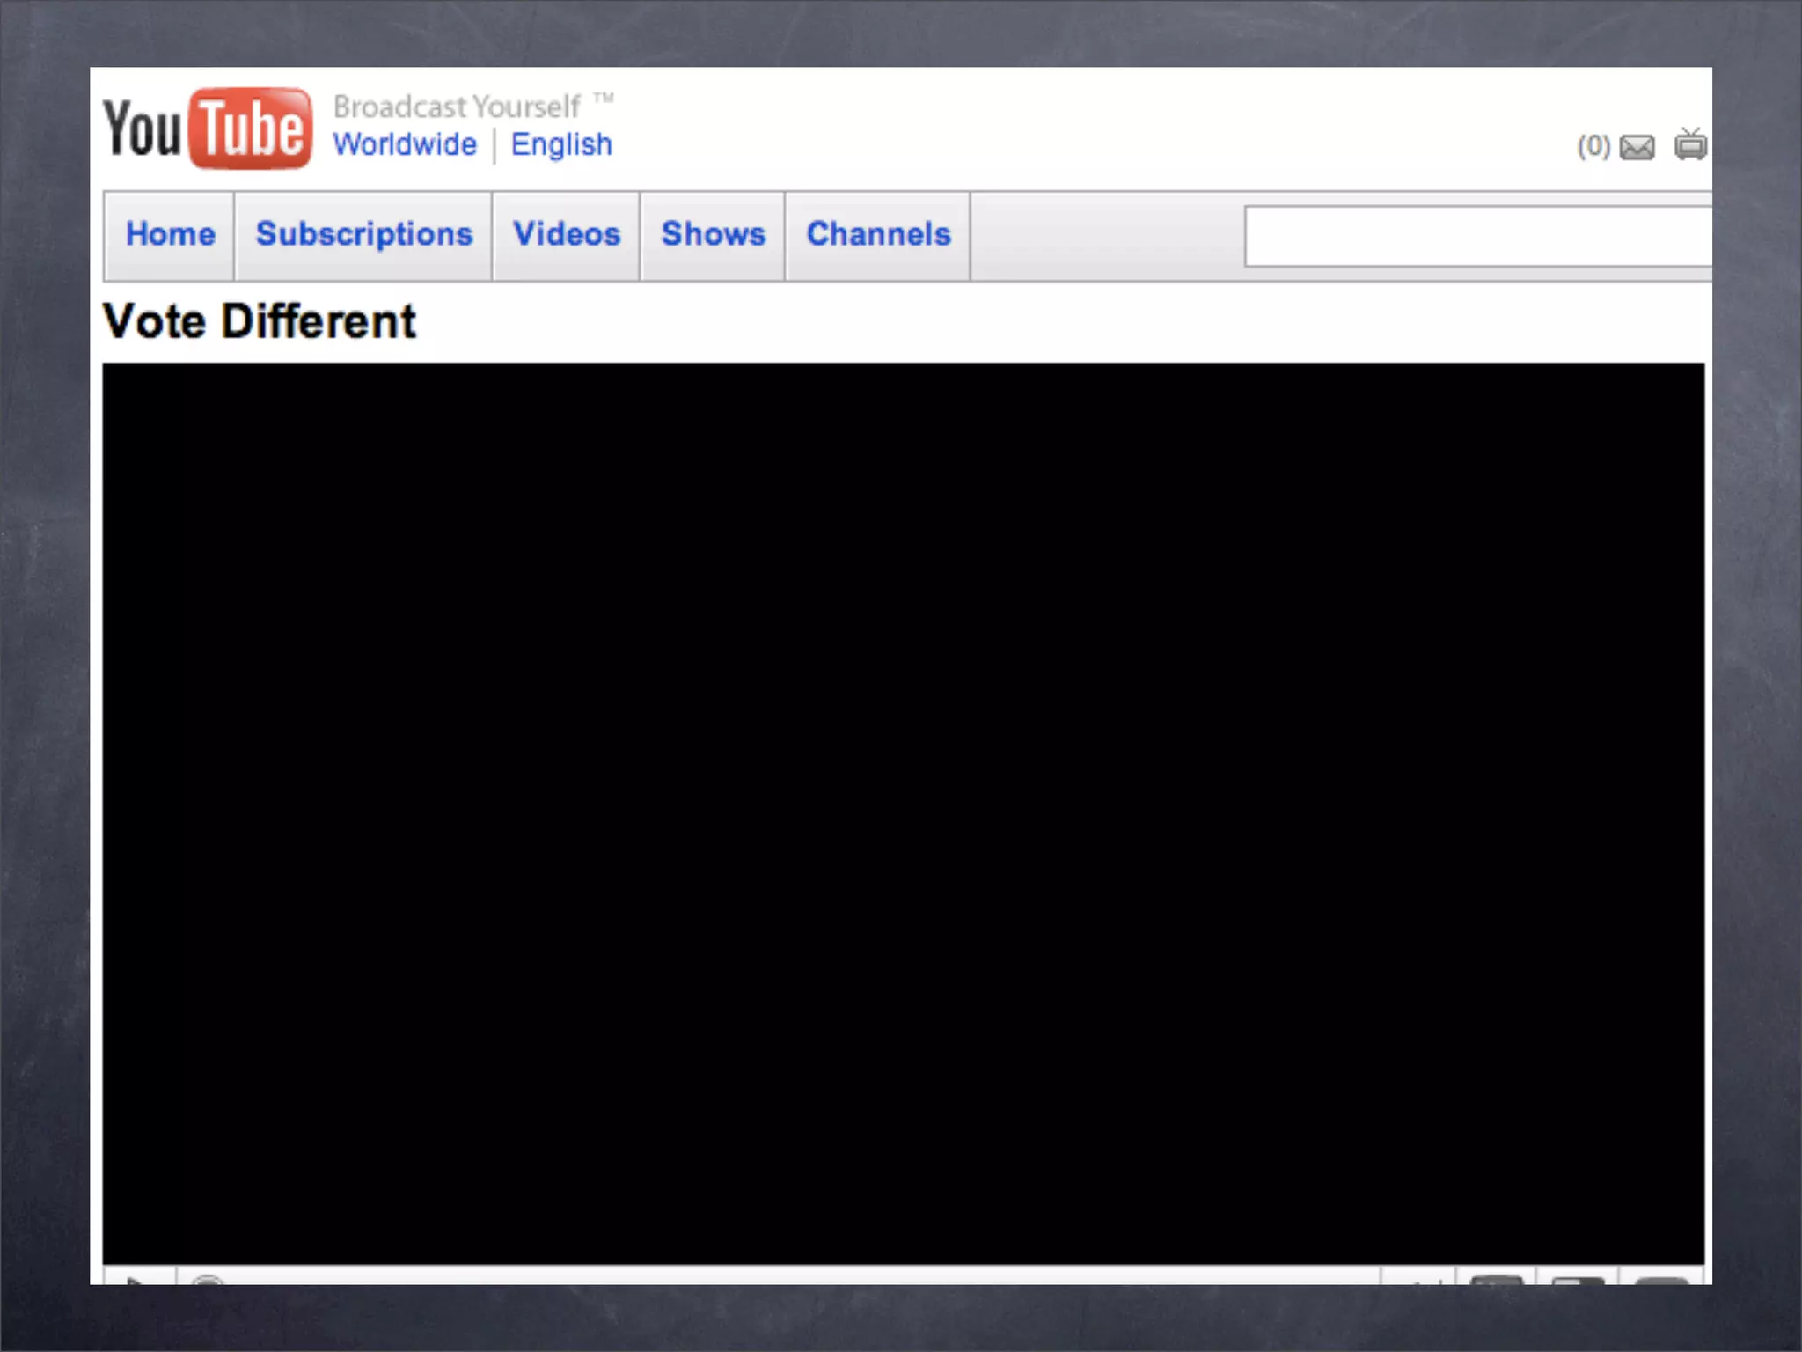1802x1352 pixels.
Task: Click the middle of three bottom-right player buttons
Action: [x=1578, y=1278]
